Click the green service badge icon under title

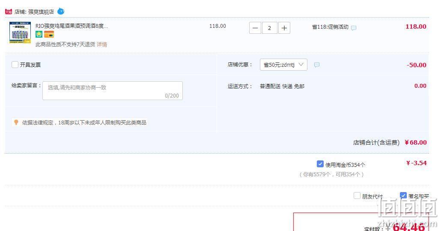point(39,34)
